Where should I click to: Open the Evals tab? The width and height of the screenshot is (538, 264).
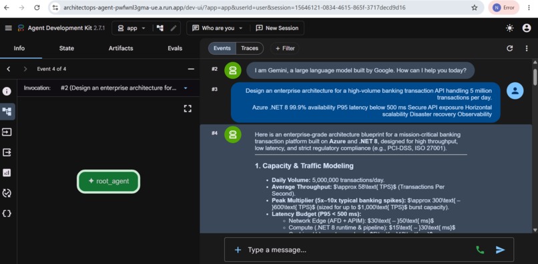tap(175, 49)
